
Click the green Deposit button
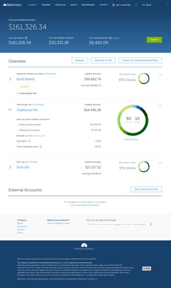(154, 40)
